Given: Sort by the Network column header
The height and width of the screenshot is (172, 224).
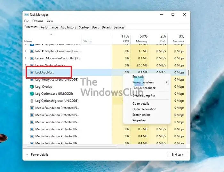Looking at the screenshot, I should coord(177,39).
